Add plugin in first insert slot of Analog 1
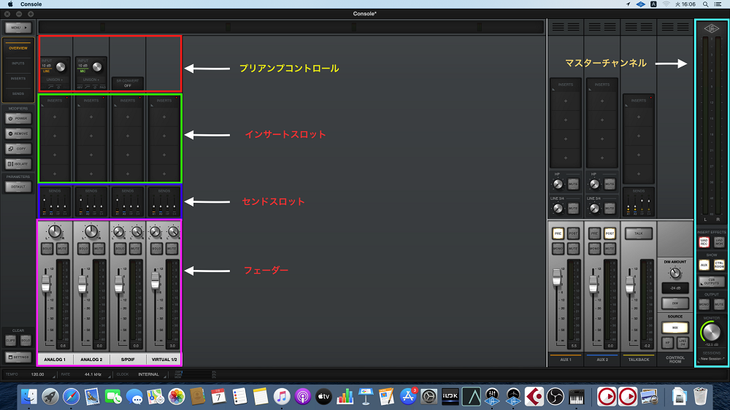Image resolution: width=730 pixels, height=410 pixels. 55,117
